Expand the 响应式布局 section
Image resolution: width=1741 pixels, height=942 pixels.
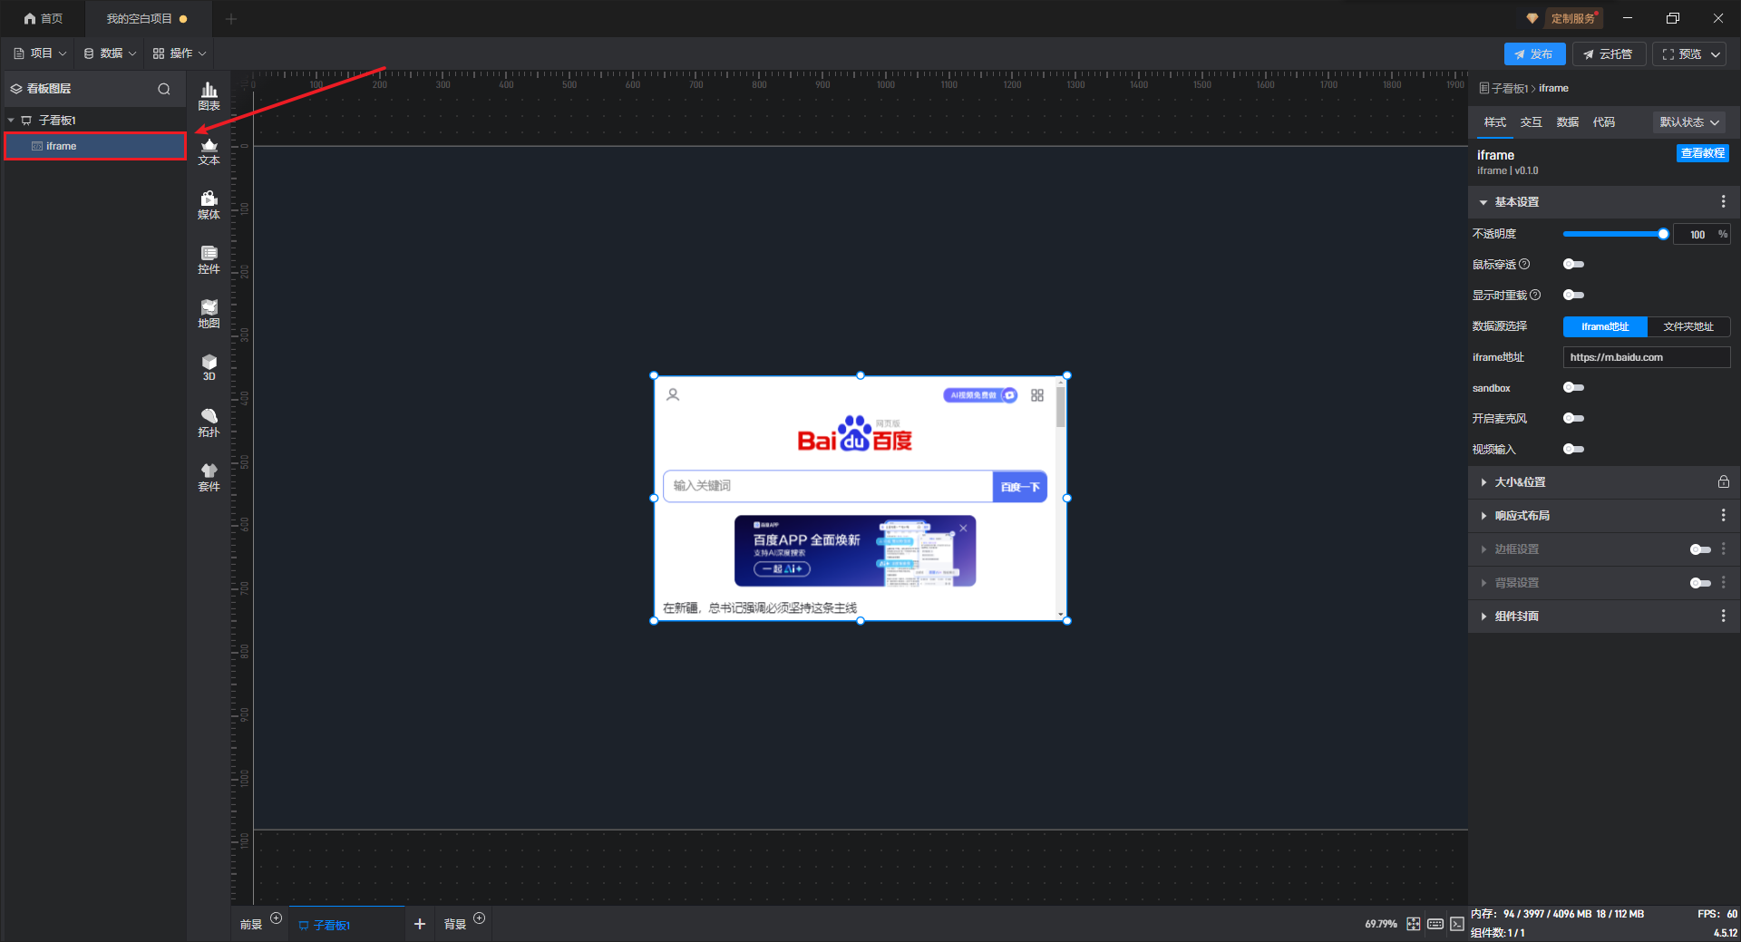coord(1483,516)
